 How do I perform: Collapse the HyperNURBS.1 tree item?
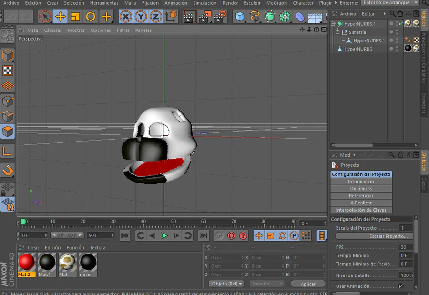tap(333, 24)
